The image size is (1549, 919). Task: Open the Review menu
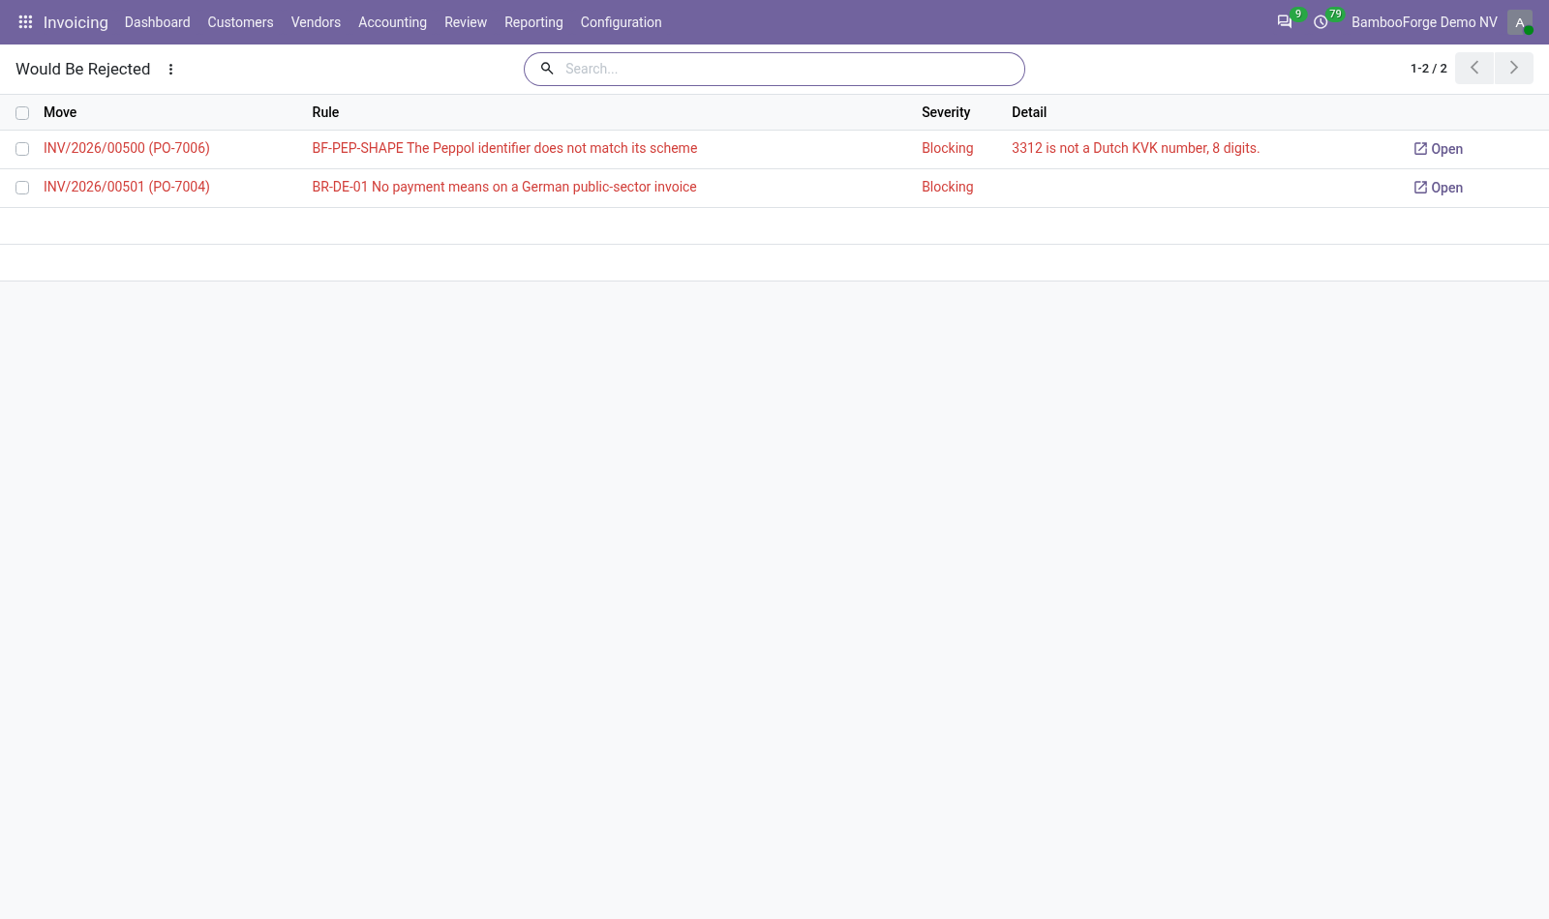tap(466, 21)
